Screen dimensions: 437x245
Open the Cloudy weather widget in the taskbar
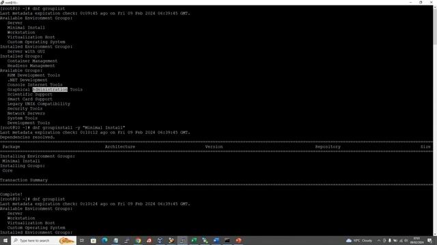pos(359,240)
